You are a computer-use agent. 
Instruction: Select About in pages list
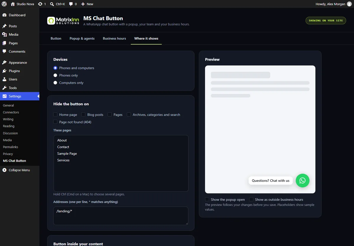click(x=121, y=140)
